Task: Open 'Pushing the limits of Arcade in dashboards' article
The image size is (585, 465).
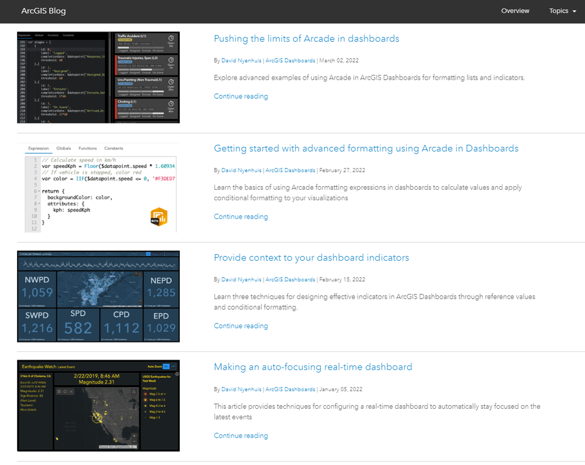Action: (306, 39)
